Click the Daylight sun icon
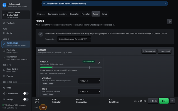Screen dimensions: 178x111 [4, 99]
